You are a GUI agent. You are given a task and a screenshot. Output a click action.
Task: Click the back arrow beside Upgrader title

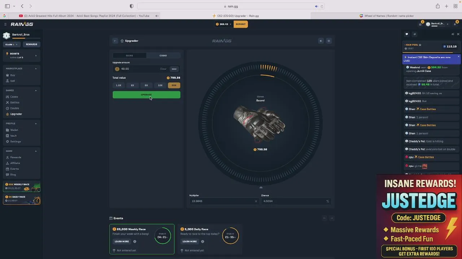coord(115,41)
